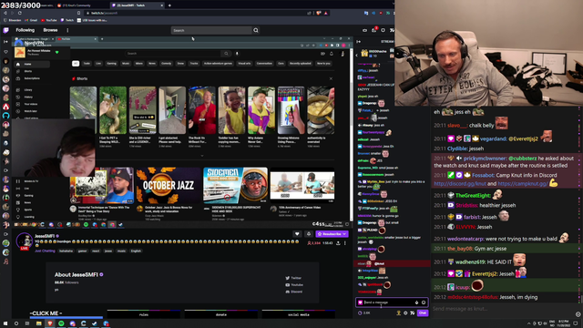Open the more options dots under stream
The height and width of the screenshot is (328, 583).
point(345,243)
